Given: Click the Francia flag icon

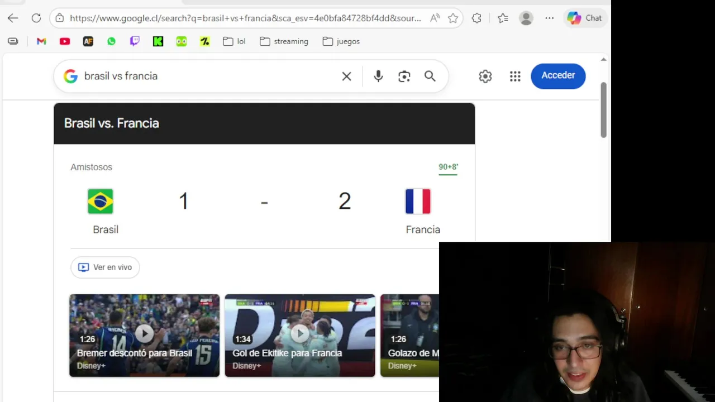Looking at the screenshot, I should [418, 202].
